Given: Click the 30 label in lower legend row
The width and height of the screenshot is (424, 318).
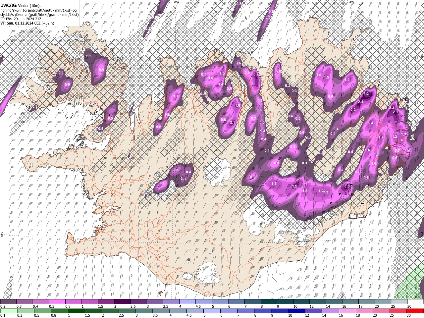Looking at the screenshot, I should (x=409, y=316).
